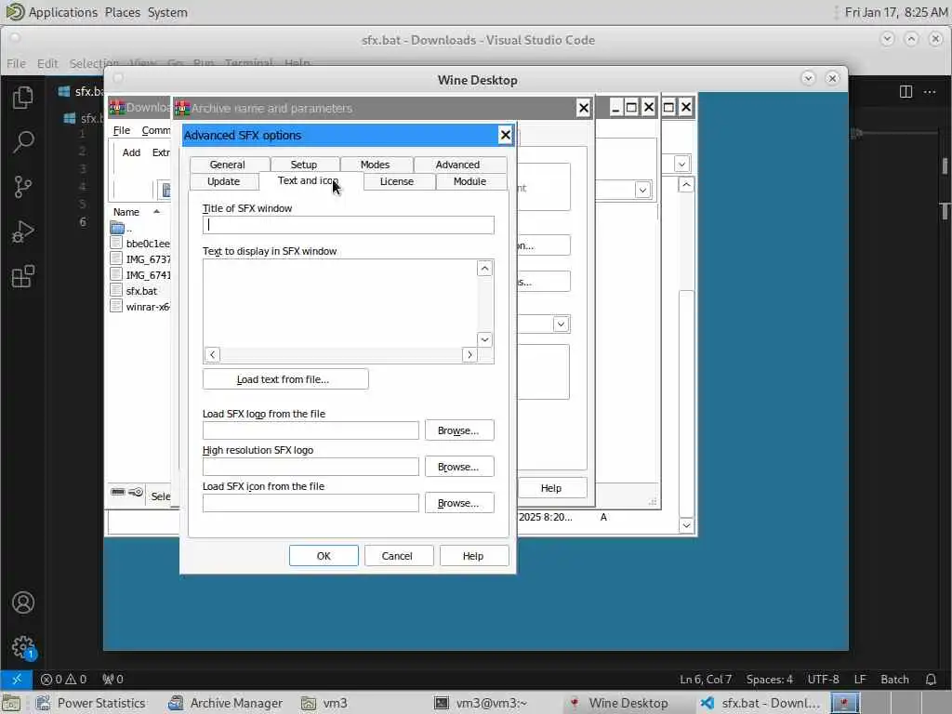
Task: Open the File menu in WinRAR
Action: [122, 130]
